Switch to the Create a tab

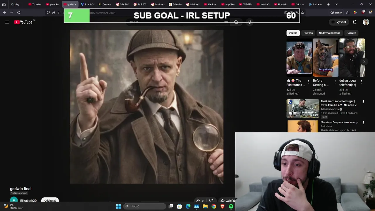tap(105, 4)
